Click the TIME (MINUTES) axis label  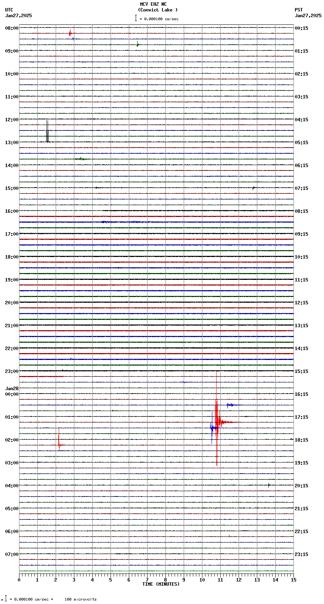pyautogui.click(x=161, y=584)
